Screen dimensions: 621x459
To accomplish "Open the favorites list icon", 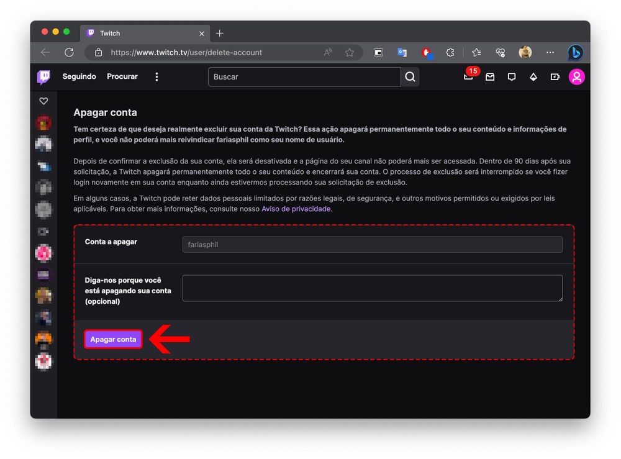I will pyautogui.click(x=476, y=52).
